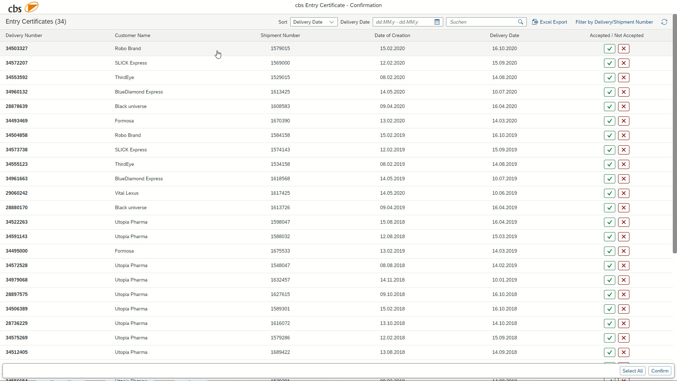The width and height of the screenshot is (677, 381).
Task: Click the Sort dropdown arrow
Action: pyautogui.click(x=331, y=22)
